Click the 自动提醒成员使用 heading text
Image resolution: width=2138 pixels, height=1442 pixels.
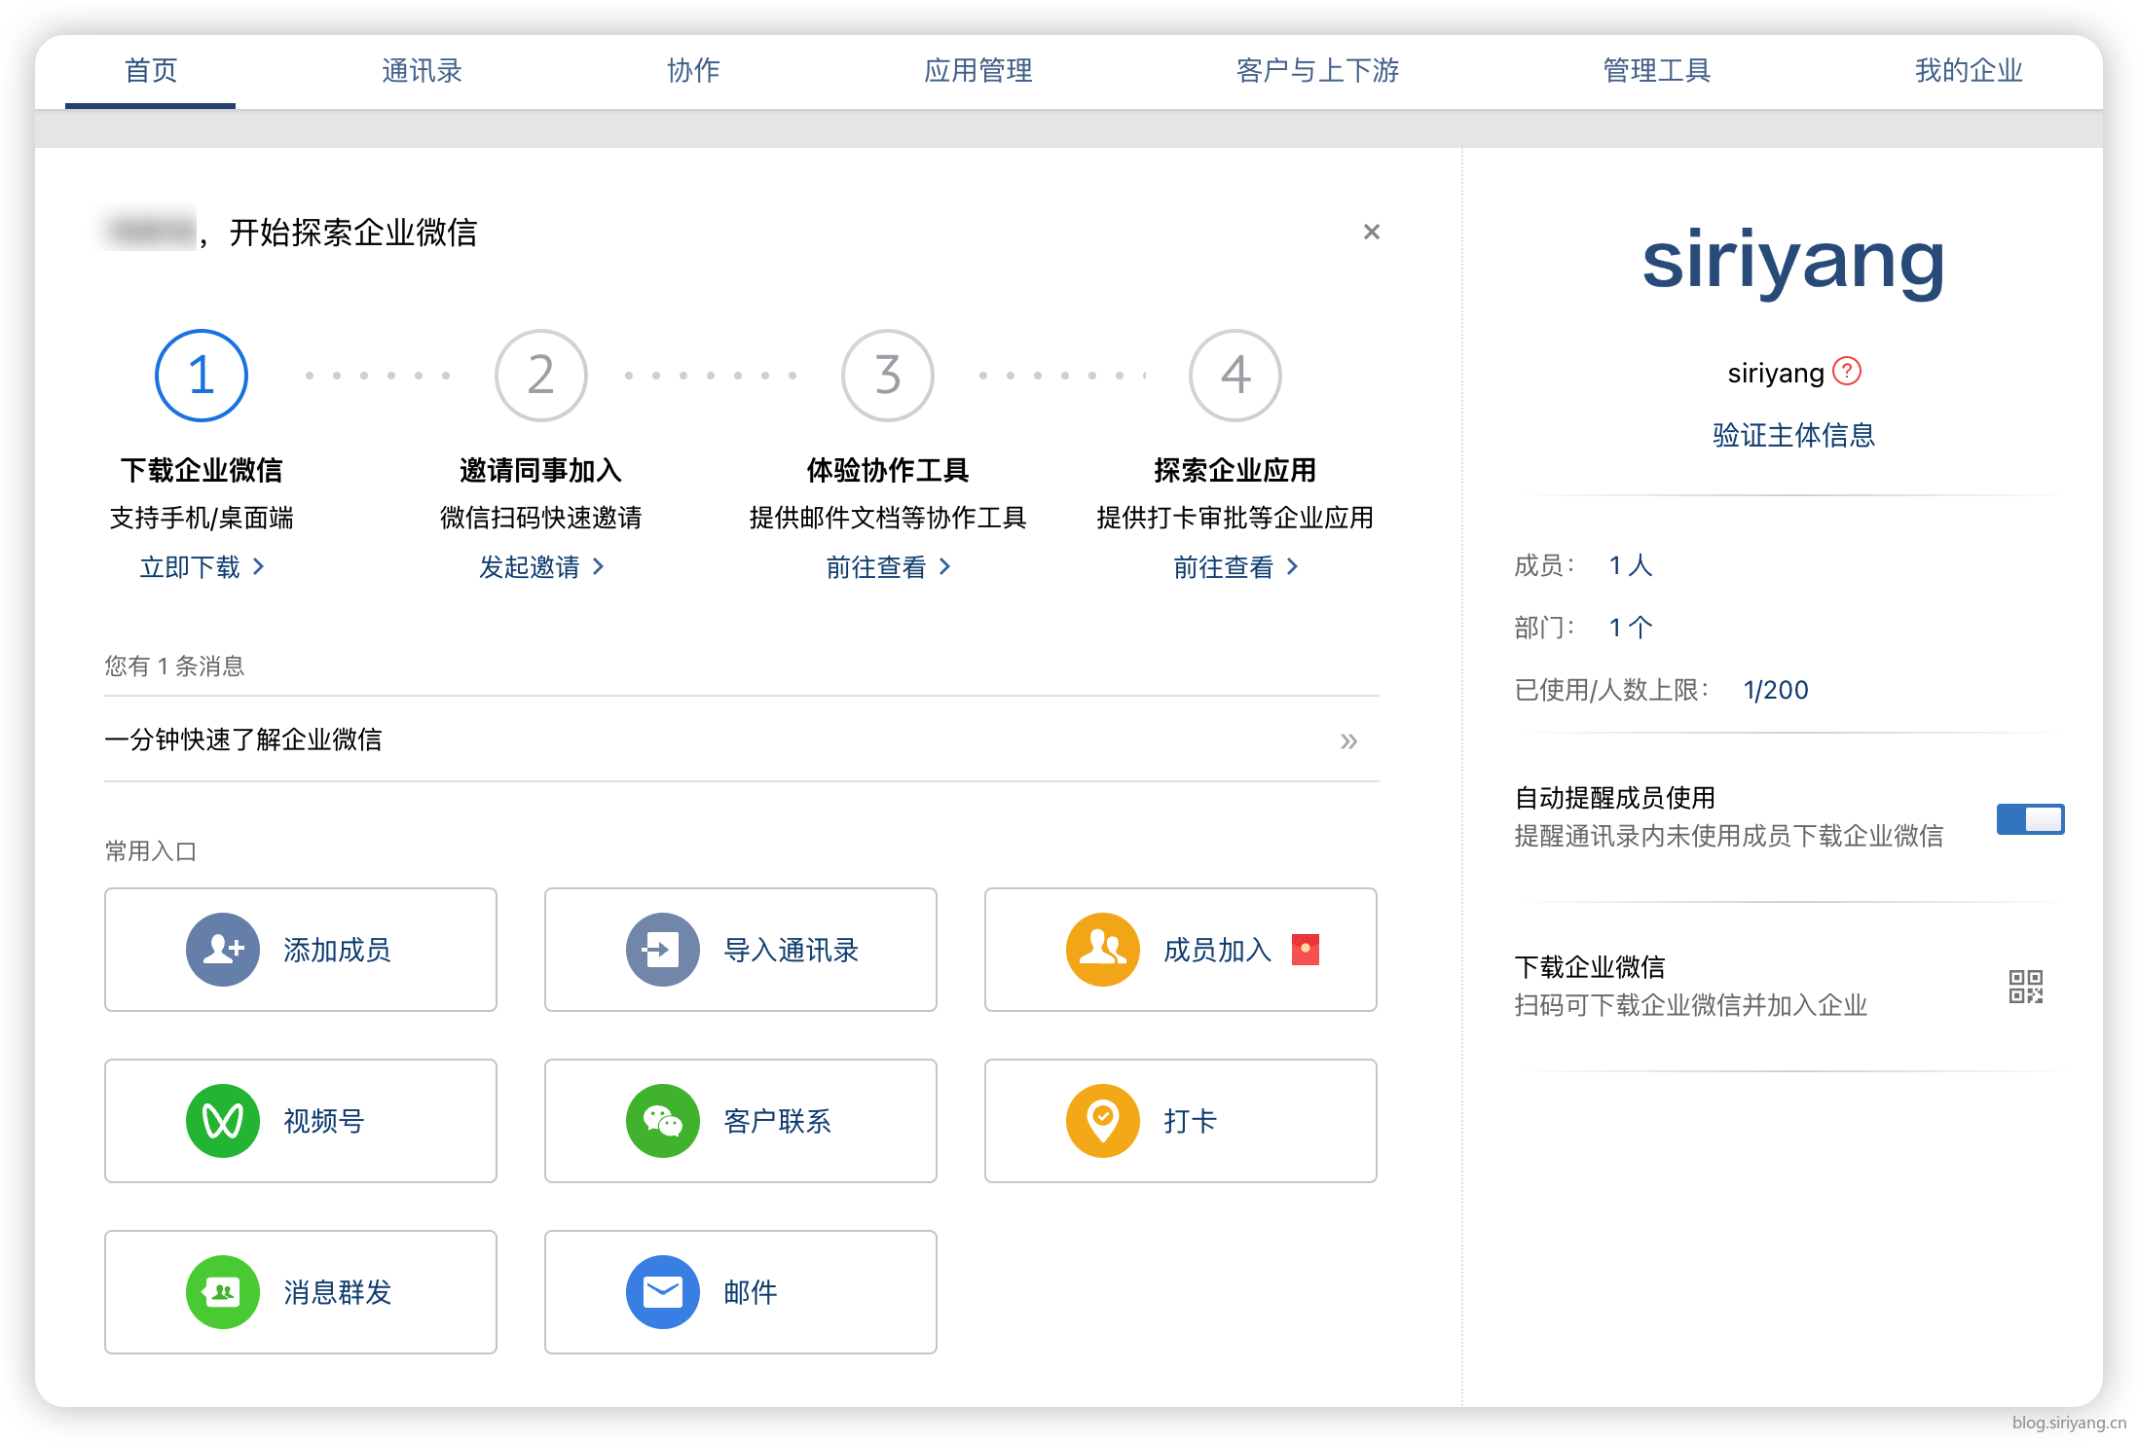click(1614, 797)
